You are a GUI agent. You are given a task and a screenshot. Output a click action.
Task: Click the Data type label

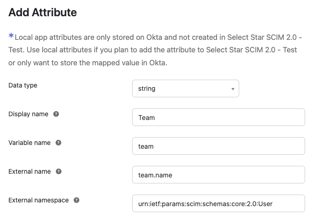point(23,85)
